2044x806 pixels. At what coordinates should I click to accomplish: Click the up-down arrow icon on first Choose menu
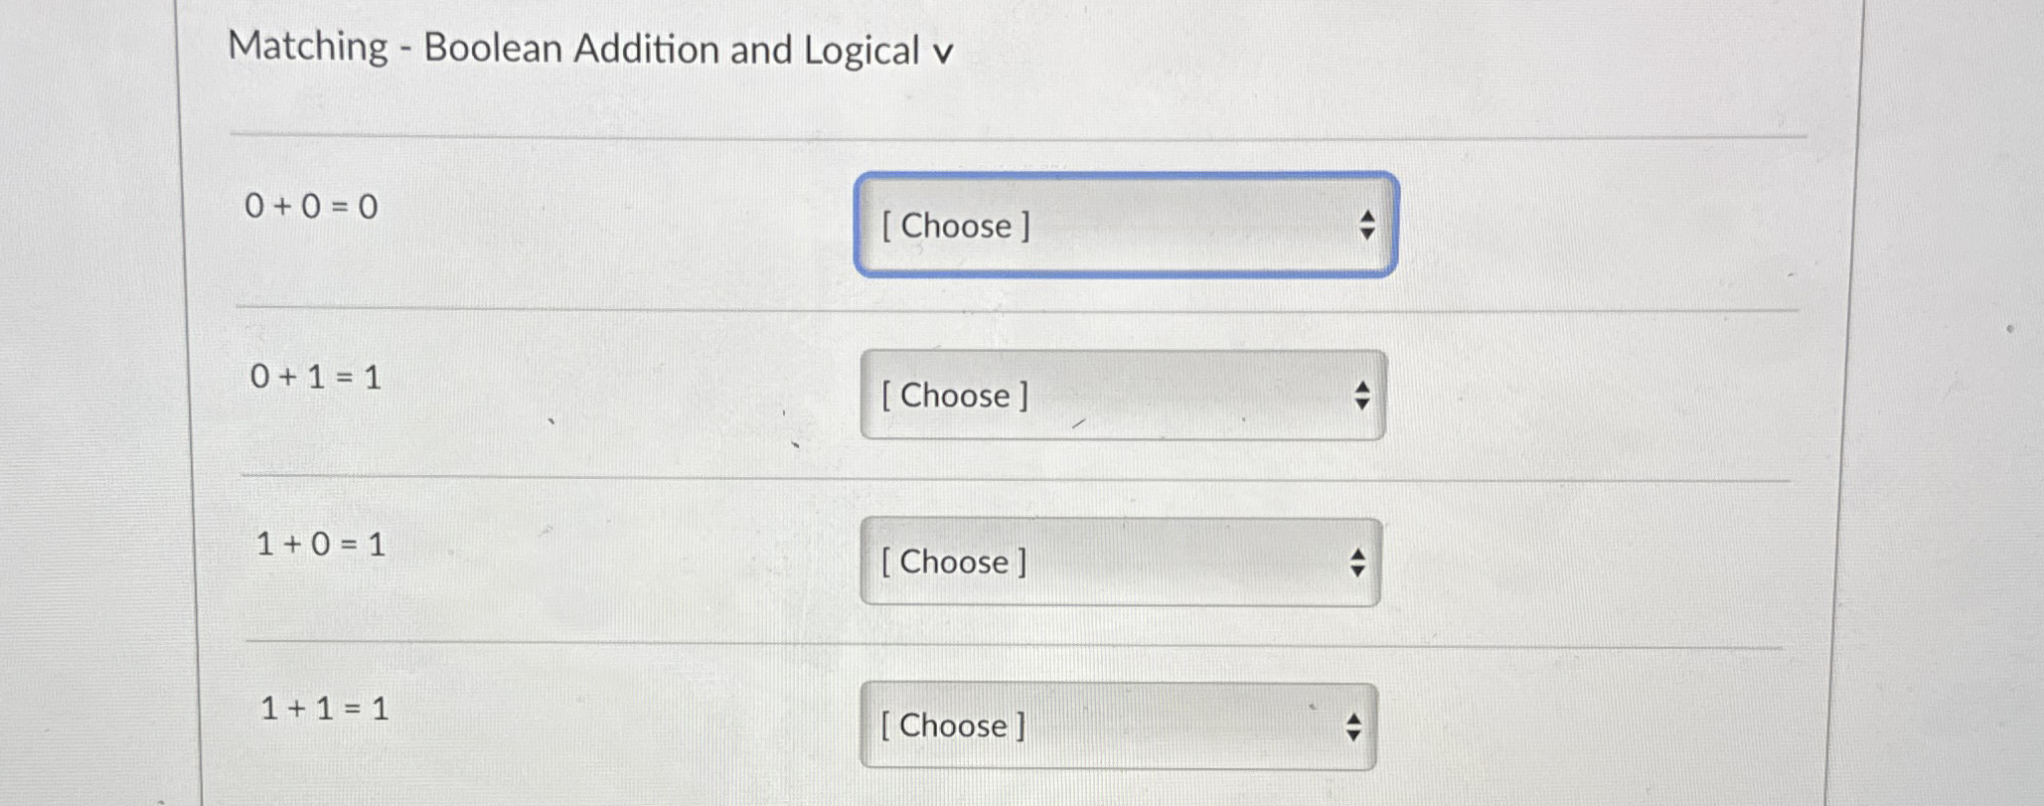click(x=1368, y=227)
